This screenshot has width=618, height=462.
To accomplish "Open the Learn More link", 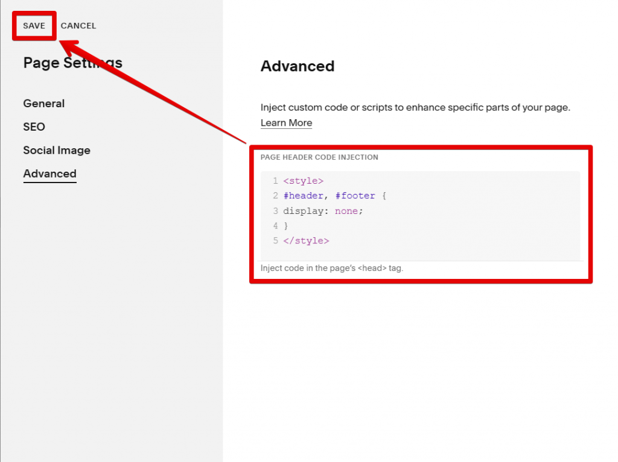I will tap(286, 122).
